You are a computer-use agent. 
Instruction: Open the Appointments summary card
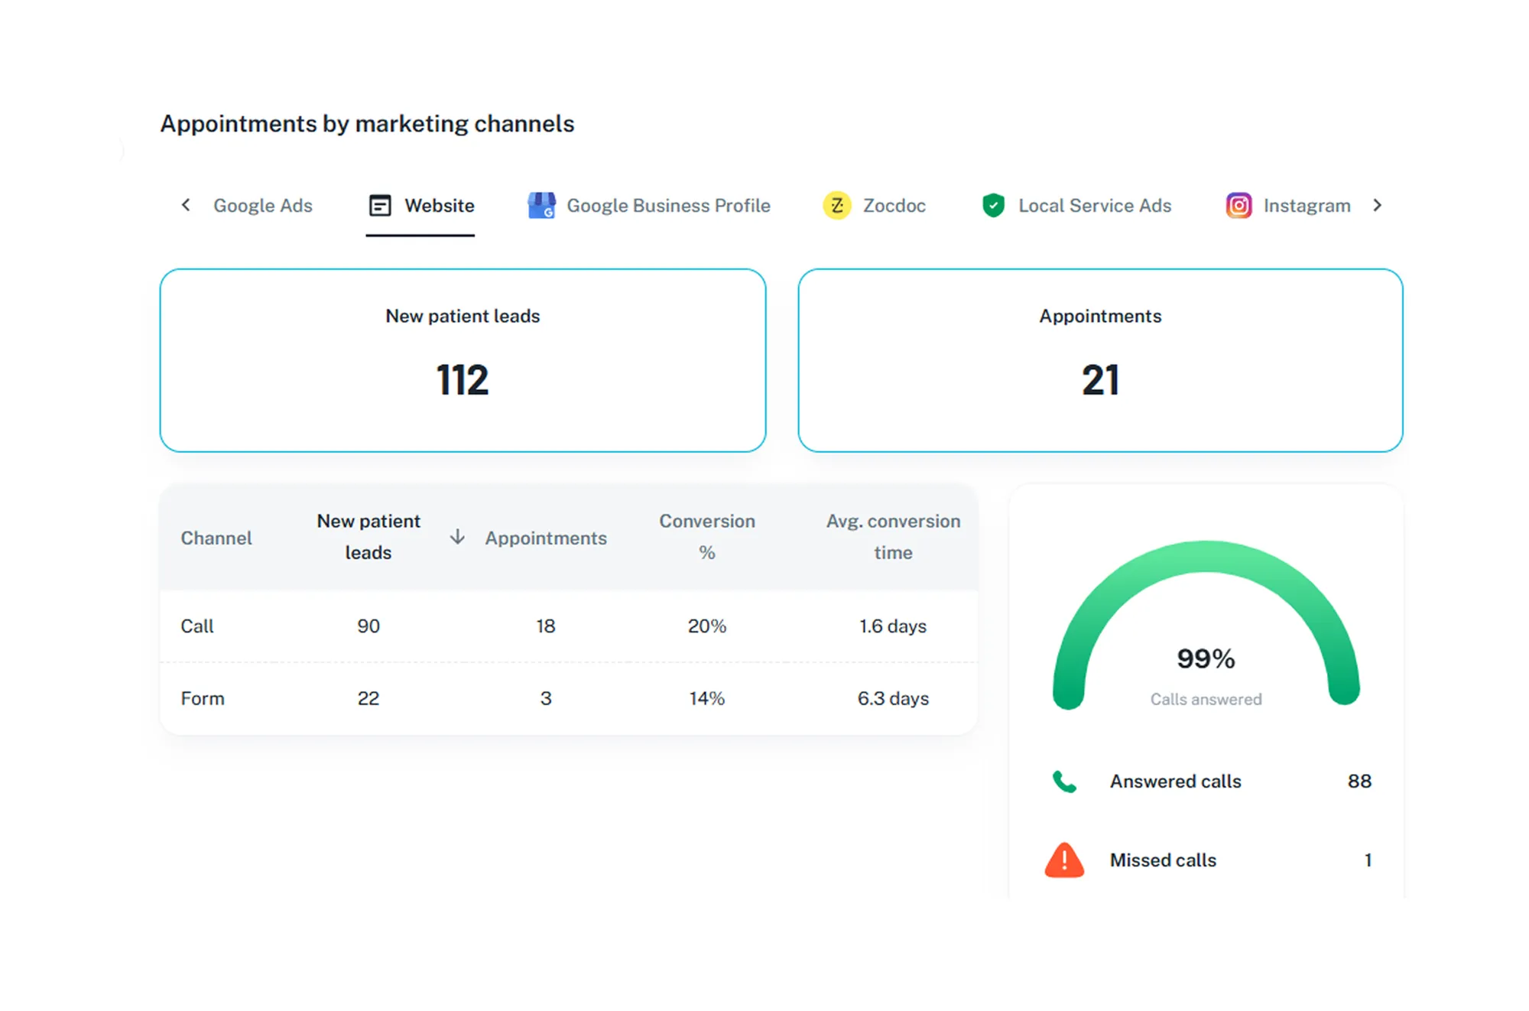pyautogui.click(x=1100, y=360)
